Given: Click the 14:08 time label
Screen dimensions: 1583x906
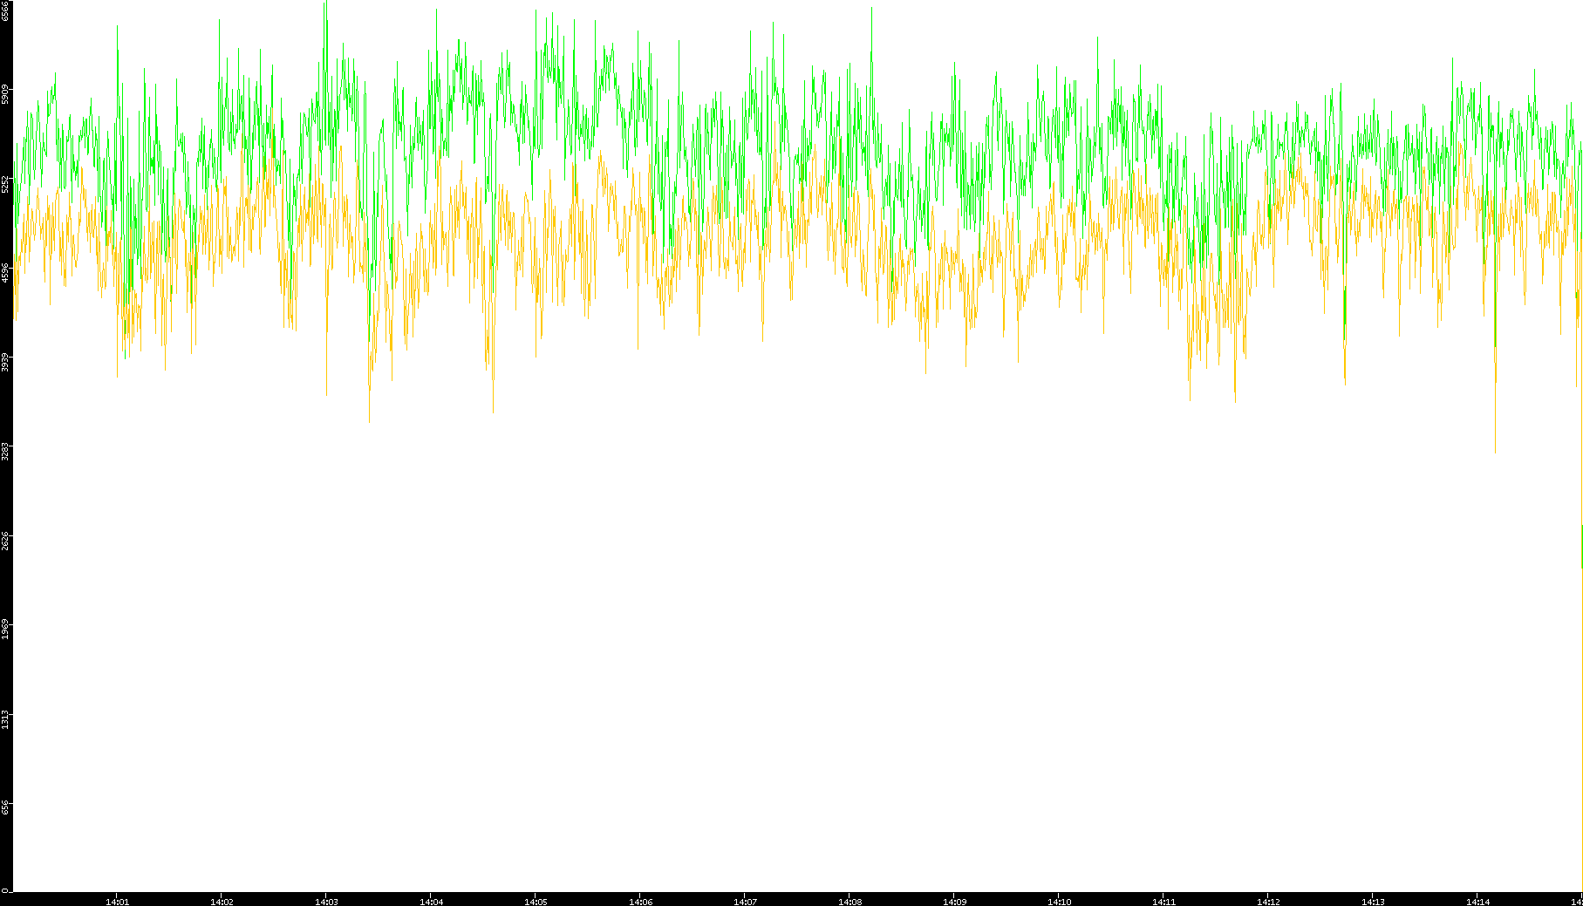Looking at the screenshot, I should (849, 902).
